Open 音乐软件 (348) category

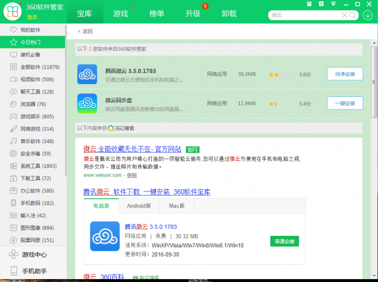pyautogui.click(x=32, y=141)
